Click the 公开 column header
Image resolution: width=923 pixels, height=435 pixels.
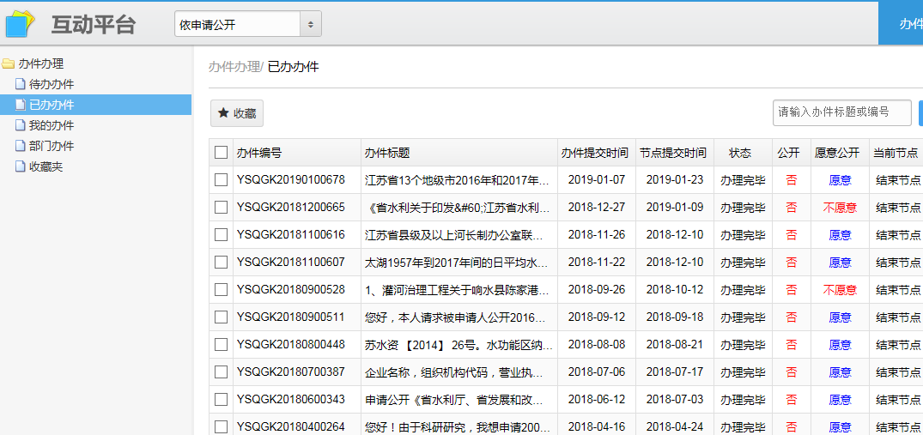point(792,153)
